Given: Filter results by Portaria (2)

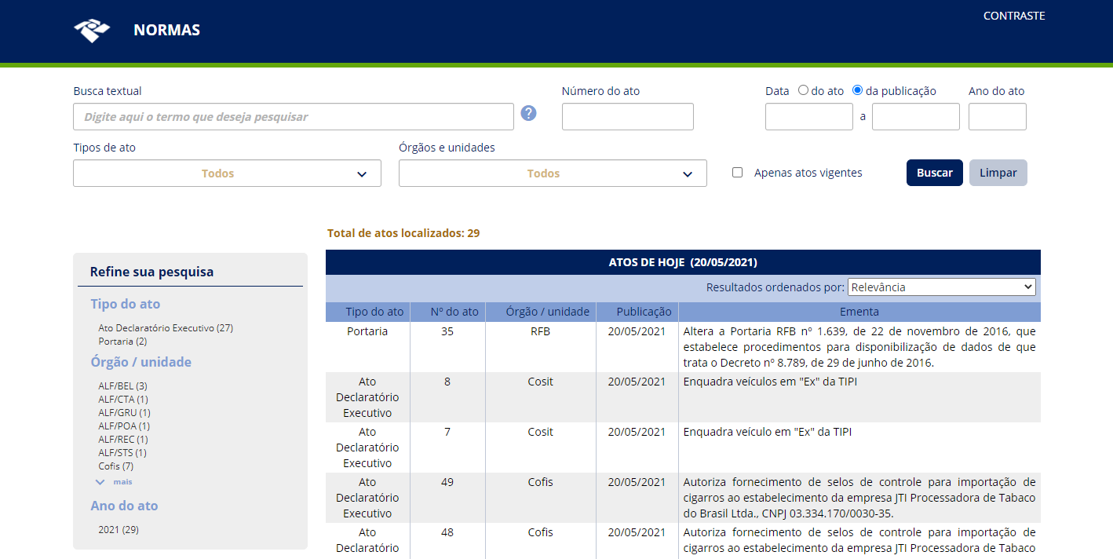Looking at the screenshot, I should 122,342.
